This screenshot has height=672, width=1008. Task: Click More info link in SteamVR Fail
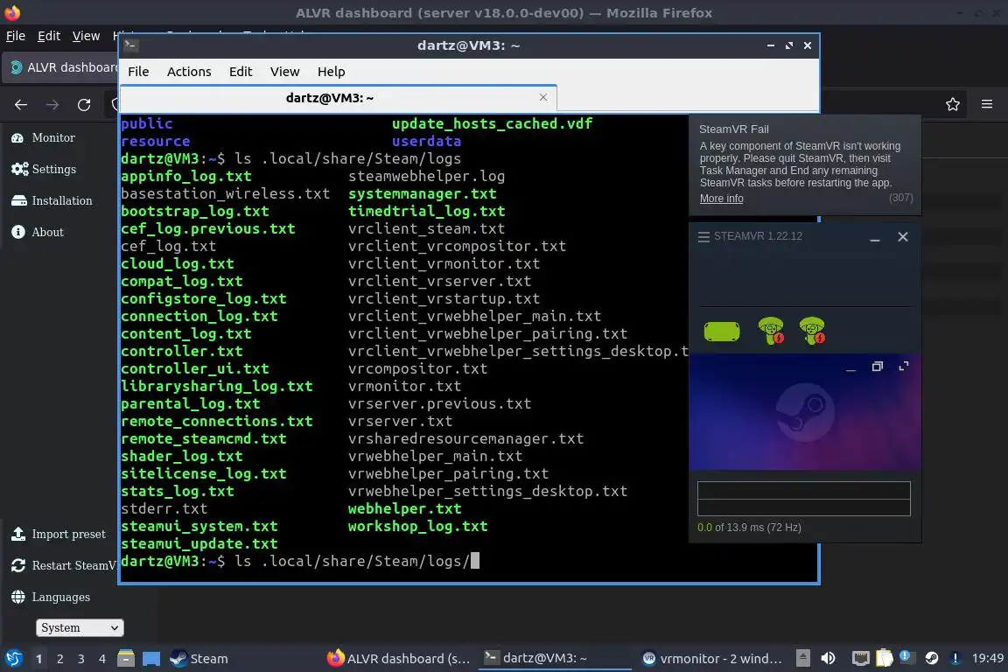tap(721, 199)
